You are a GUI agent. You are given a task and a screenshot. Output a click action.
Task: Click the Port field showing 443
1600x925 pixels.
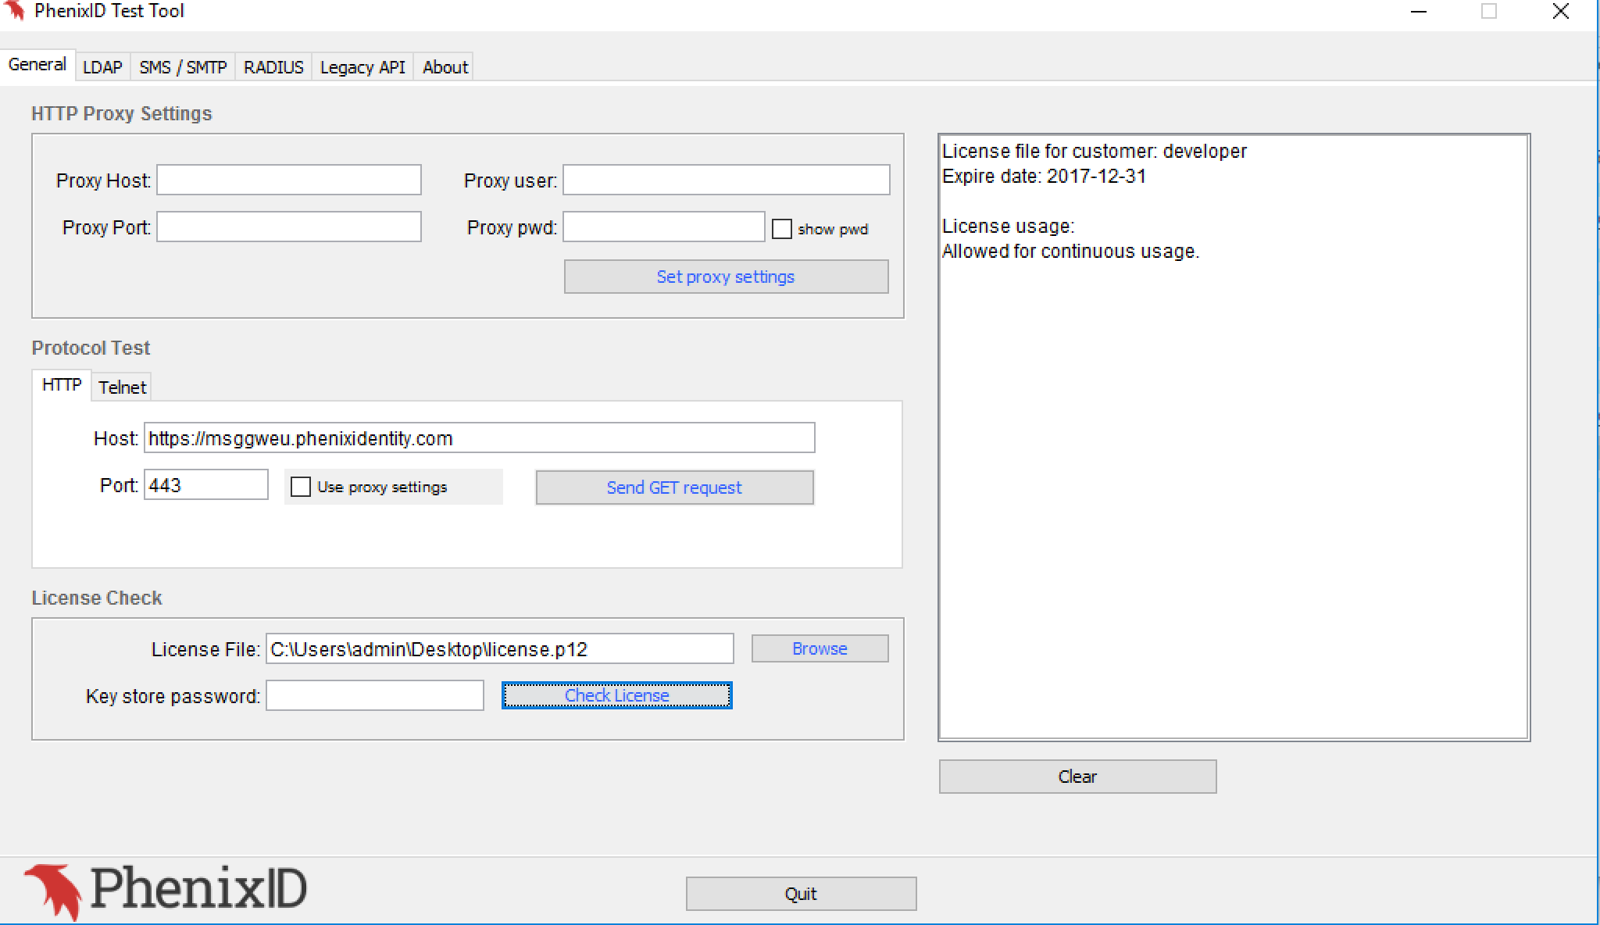tap(206, 484)
